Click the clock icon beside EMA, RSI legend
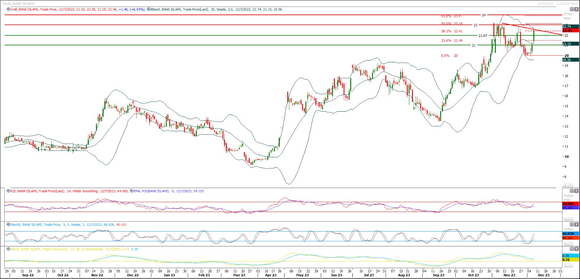The width and height of the screenshot is (580, 279). pyautogui.click(x=132, y=191)
